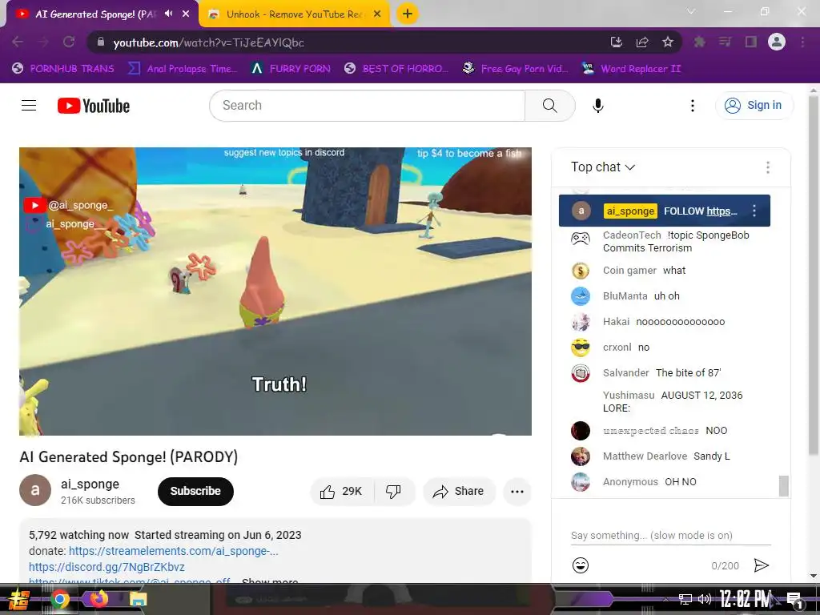Like the video with thumbs up
Image resolution: width=820 pixels, height=615 pixels.
[342, 491]
